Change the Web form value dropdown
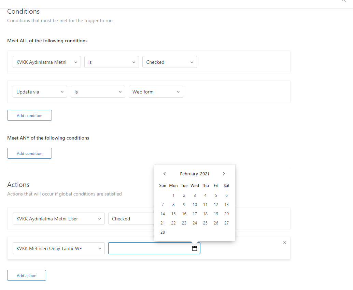Screen dimensions: 353x290 pos(156,92)
